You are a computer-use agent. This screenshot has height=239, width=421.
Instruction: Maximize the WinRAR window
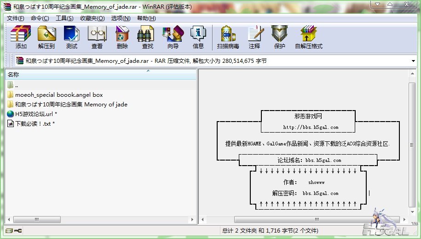tap(390, 4)
